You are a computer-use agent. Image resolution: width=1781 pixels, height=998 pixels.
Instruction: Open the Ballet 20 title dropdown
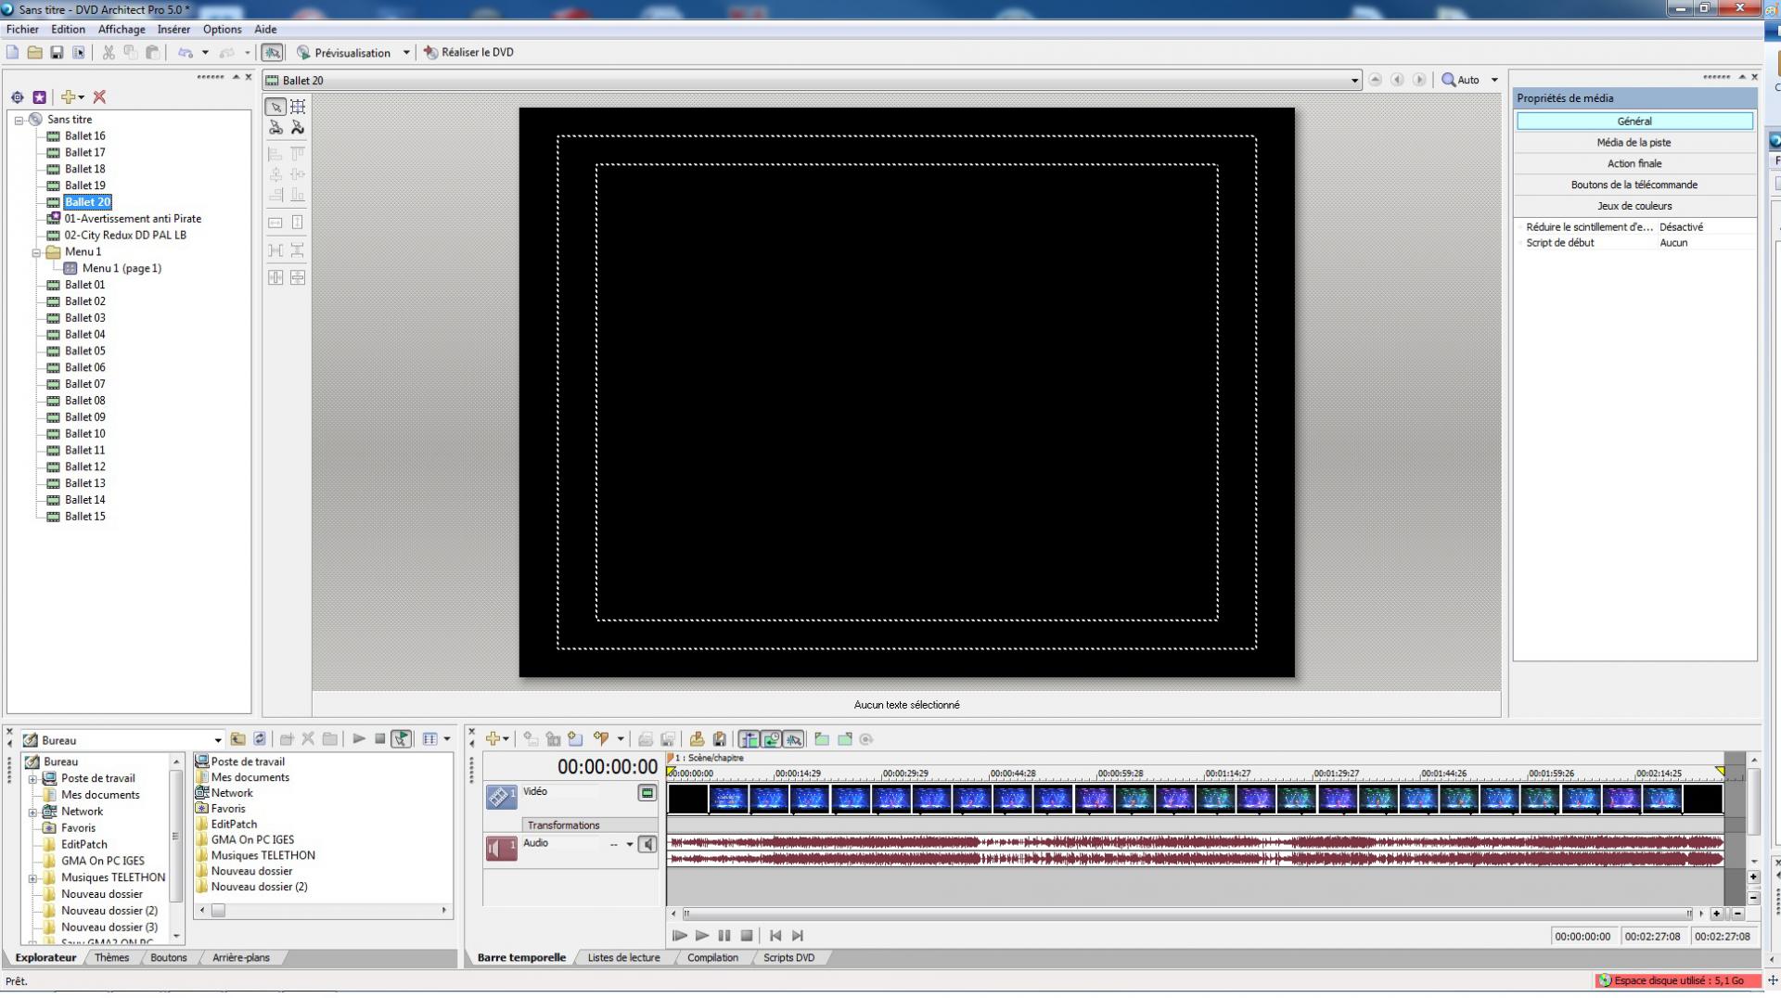click(1353, 81)
